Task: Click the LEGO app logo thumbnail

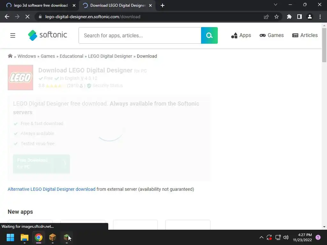Action: tap(20, 78)
